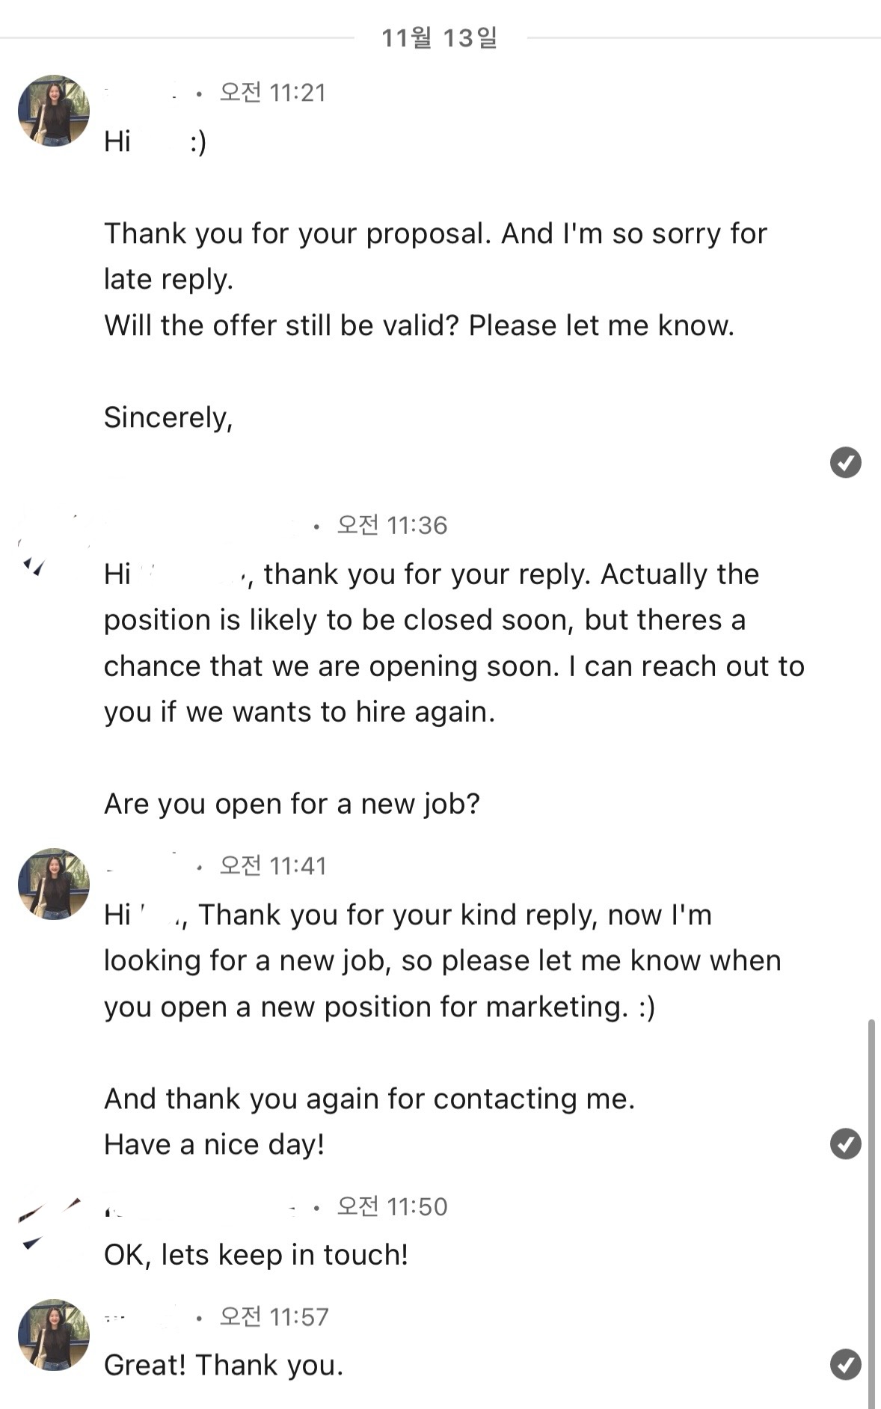Click read-receipt checkmark beside 'Sincerely,' message
This screenshot has height=1409, width=881.
(845, 462)
